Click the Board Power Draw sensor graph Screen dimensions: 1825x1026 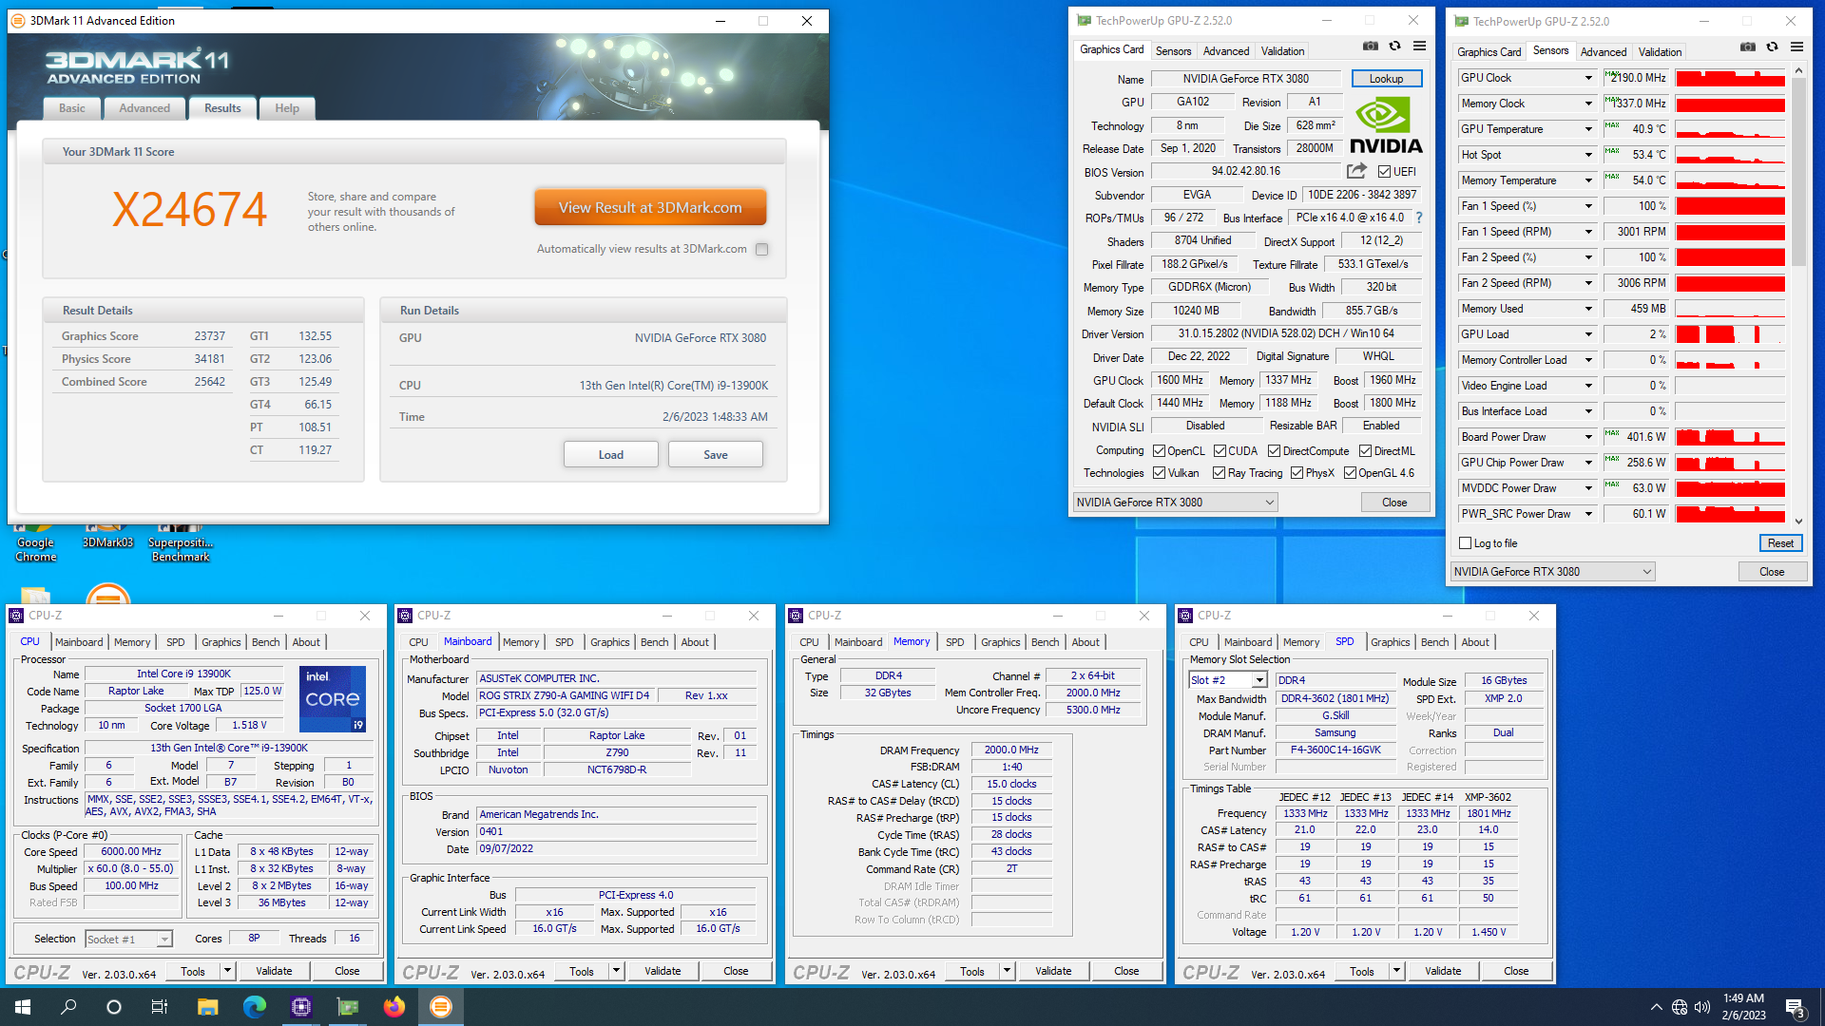coord(1730,437)
